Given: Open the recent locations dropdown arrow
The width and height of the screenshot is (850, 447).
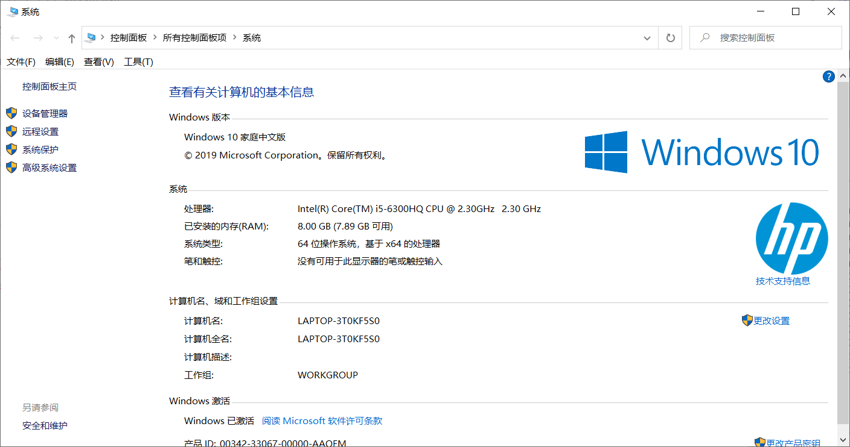Looking at the screenshot, I should 57,38.
